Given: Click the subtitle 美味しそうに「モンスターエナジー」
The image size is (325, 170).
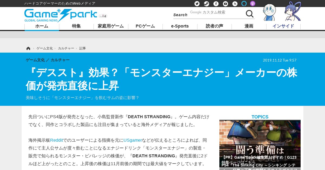Looking at the screenshot, I should (x=83, y=98).
